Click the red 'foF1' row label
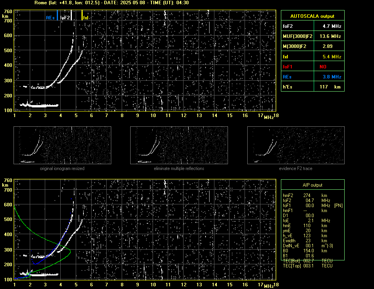This screenshot has width=374, height=289. tap(287, 67)
